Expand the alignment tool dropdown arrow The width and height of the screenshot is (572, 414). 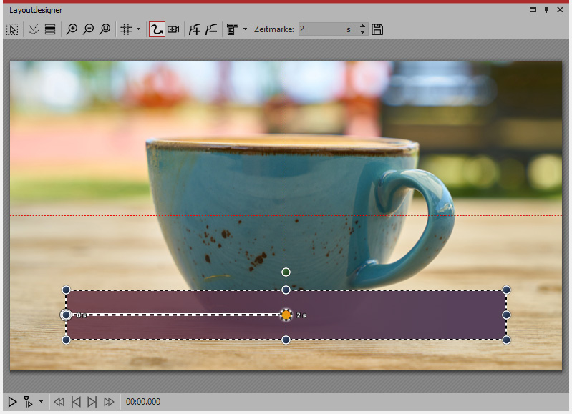245,29
